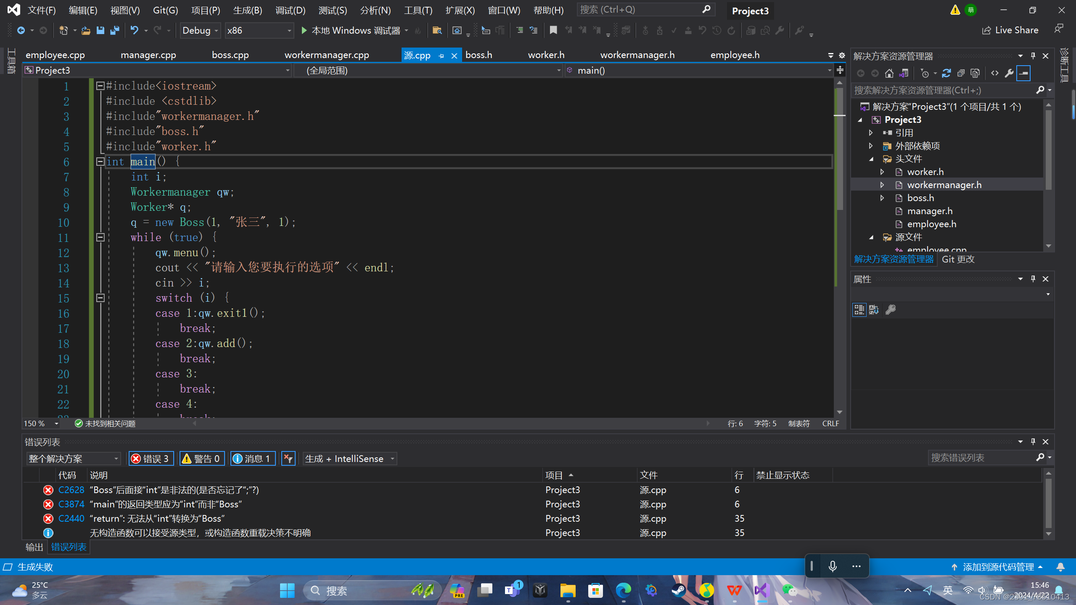Click 添加到源代码管理 in status bar
The height and width of the screenshot is (605, 1076).
(x=998, y=567)
